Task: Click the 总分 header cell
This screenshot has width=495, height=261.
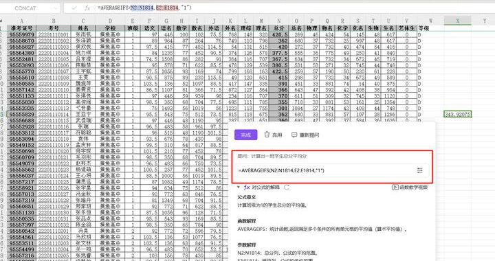Action: (x=278, y=28)
